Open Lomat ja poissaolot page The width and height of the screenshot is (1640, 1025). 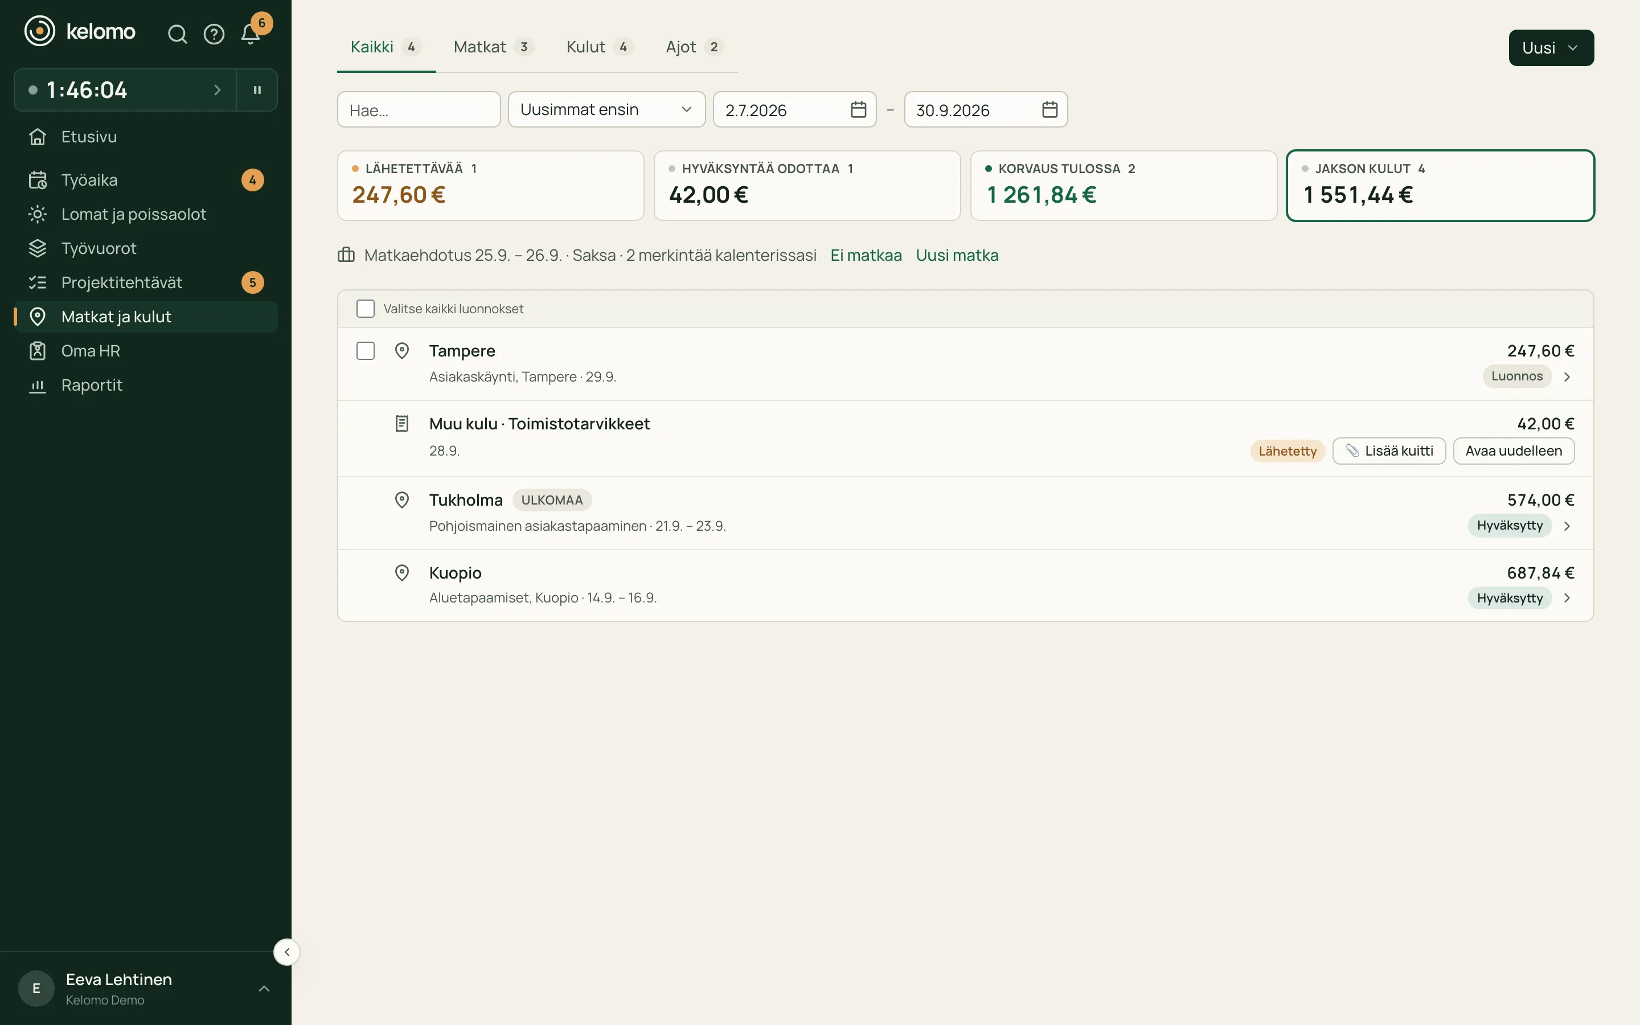pyautogui.click(x=146, y=214)
